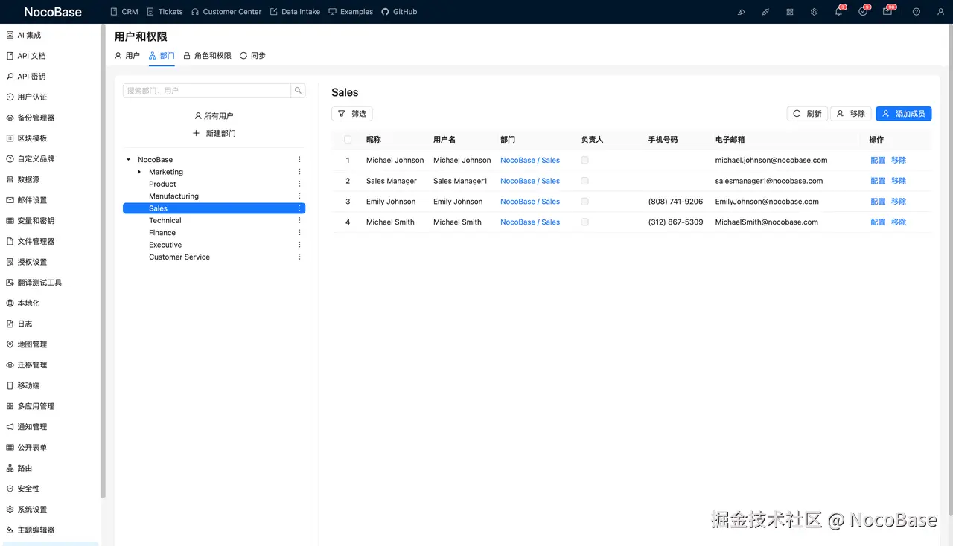Image resolution: width=953 pixels, height=546 pixels.
Task: Open the more menu for Executive department
Action: (x=300, y=245)
